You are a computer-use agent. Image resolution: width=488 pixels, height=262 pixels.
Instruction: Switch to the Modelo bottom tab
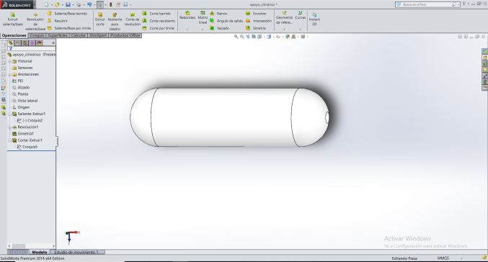40,252
